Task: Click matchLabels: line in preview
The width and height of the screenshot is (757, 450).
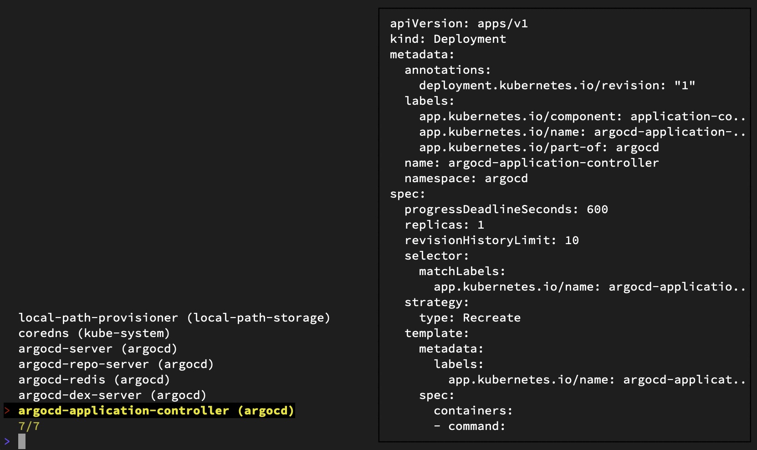Action: tap(462, 271)
